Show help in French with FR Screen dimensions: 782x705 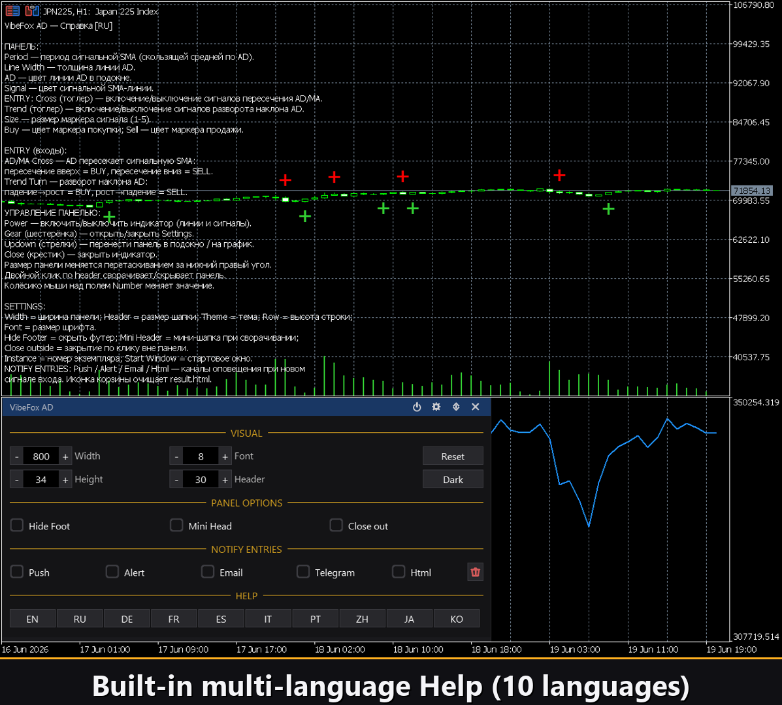coord(174,618)
